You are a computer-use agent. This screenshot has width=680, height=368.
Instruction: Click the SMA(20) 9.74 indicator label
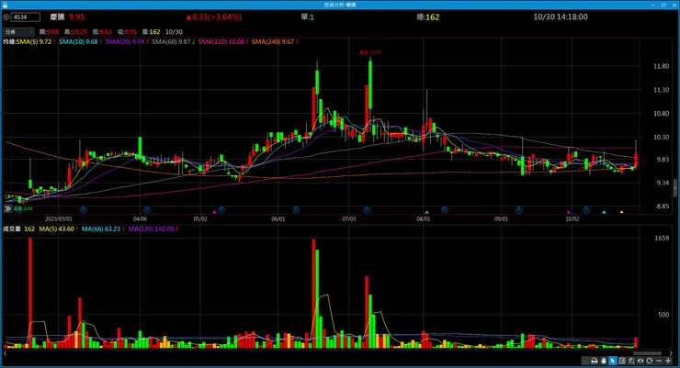pyautogui.click(x=124, y=42)
